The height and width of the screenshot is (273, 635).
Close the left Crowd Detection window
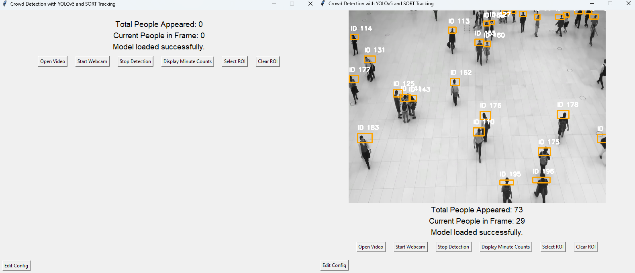[x=310, y=4]
